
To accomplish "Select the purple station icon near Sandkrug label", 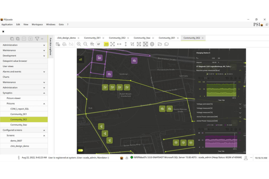I will (109, 74).
